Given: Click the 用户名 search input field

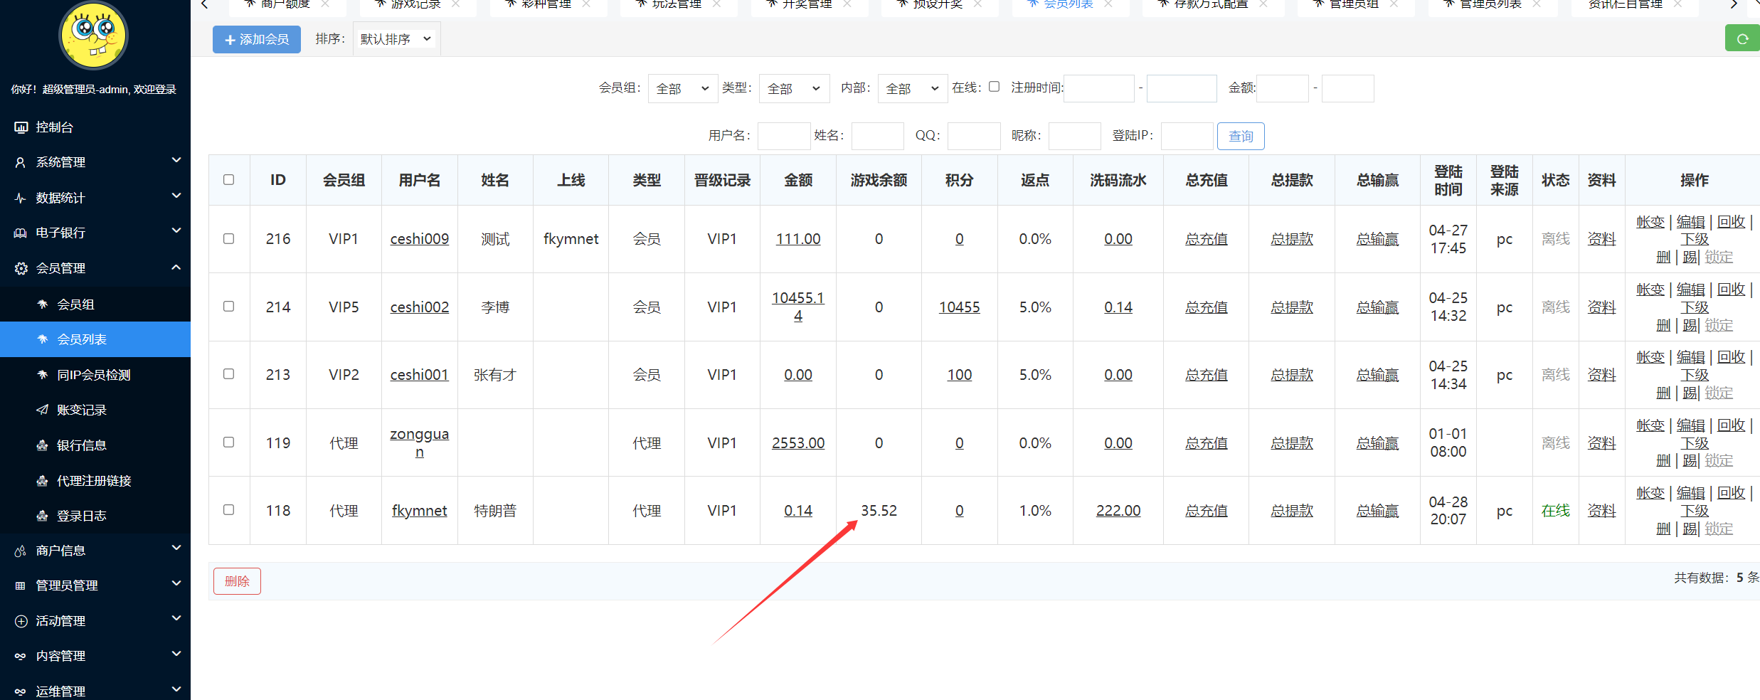Looking at the screenshot, I should [783, 135].
